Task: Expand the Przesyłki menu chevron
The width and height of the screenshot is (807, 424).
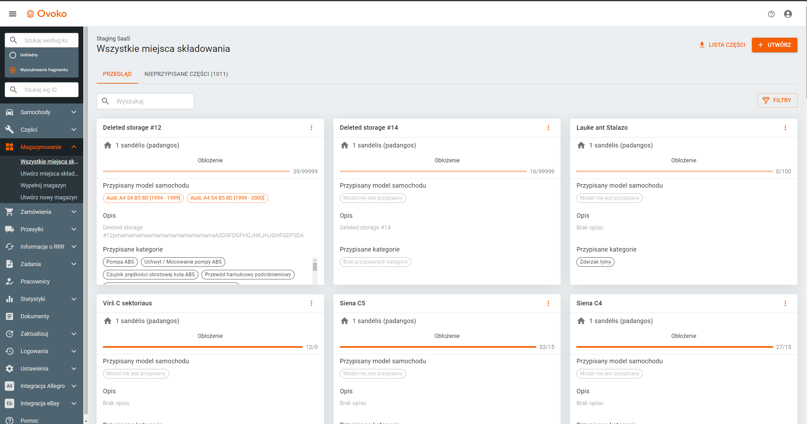Action: (x=74, y=229)
